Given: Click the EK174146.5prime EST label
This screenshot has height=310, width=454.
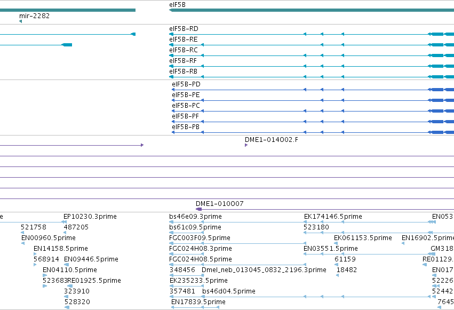Looking at the screenshot, I should [333, 217].
